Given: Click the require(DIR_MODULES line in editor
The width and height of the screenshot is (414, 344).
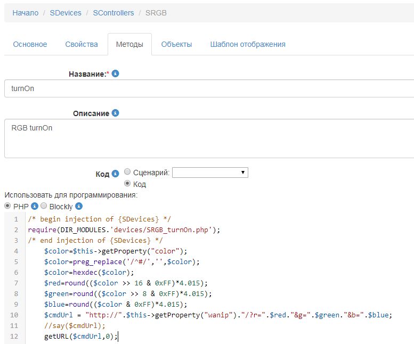Looking at the screenshot, I should pyautogui.click(x=124, y=230).
